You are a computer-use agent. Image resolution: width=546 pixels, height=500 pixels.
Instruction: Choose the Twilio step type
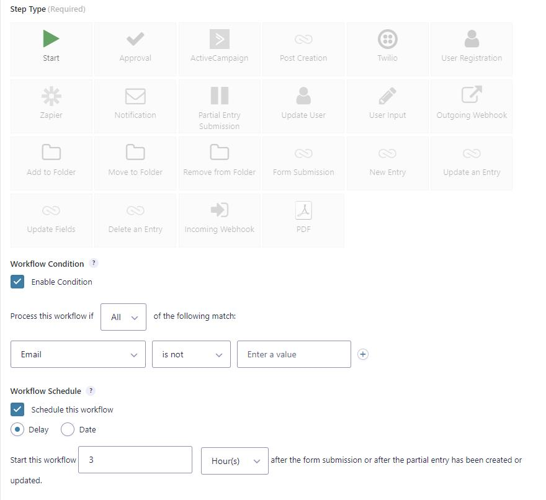coord(388,49)
